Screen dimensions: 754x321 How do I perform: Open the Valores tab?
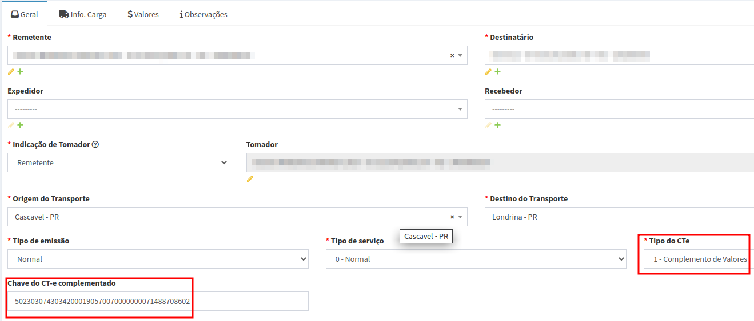pos(143,14)
